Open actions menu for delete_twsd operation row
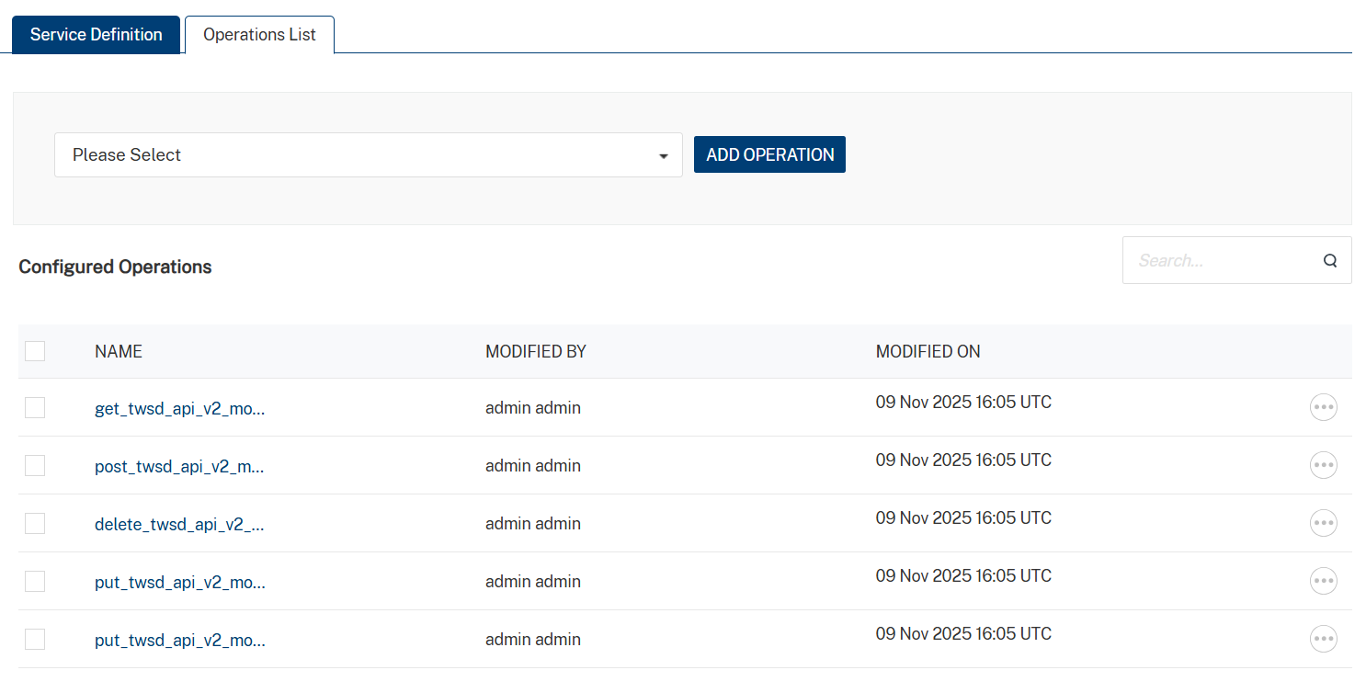This screenshot has height=693, width=1366. pyautogui.click(x=1323, y=523)
